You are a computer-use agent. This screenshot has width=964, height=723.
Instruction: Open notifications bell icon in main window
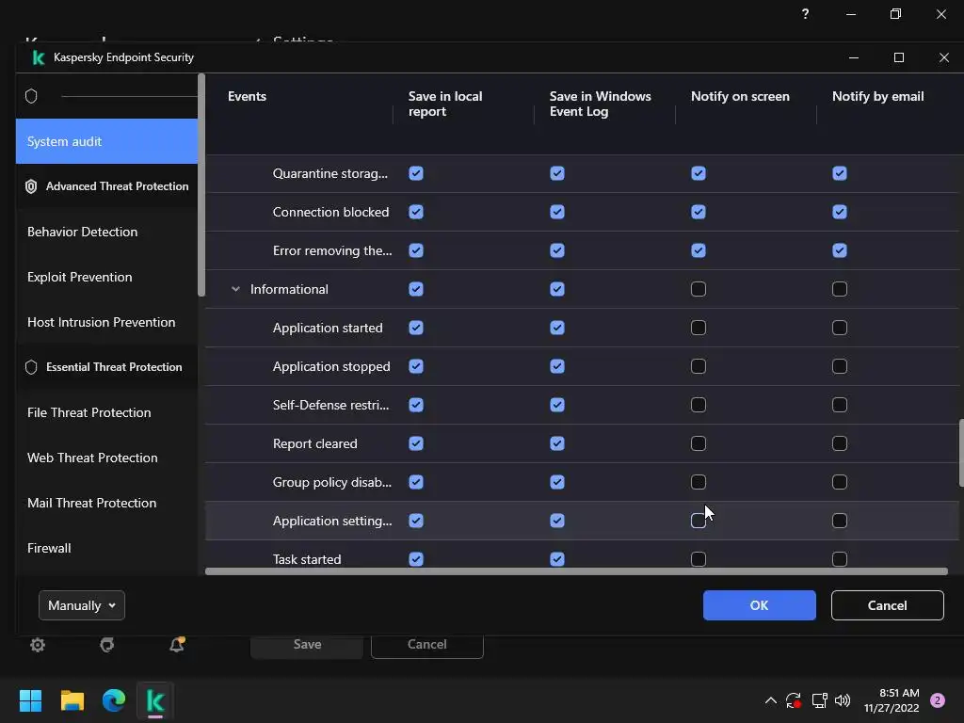point(177,644)
